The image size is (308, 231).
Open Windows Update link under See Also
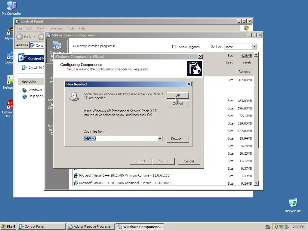point(36,90)
